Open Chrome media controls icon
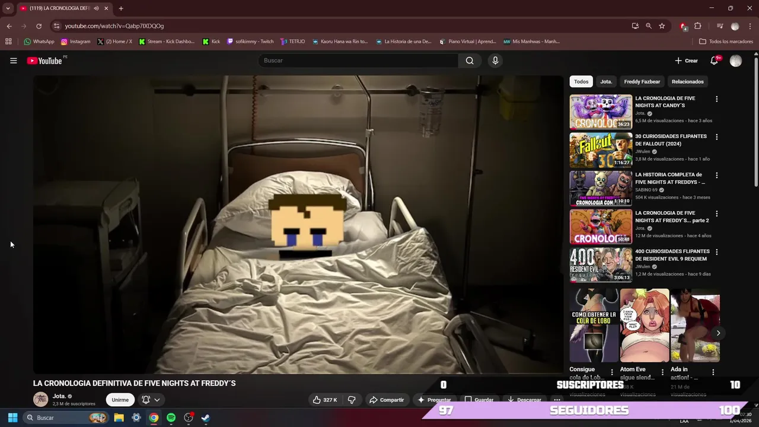The width and height of the screenshot is (759, 427). click(x=720, y=26)
